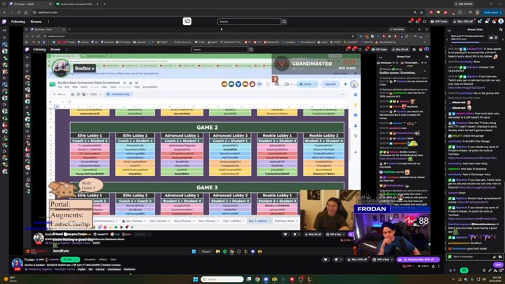Open the Help menu in the streamed spreadsheet
The height and width of the screenshot is (284, 505).
pos(137,87)
